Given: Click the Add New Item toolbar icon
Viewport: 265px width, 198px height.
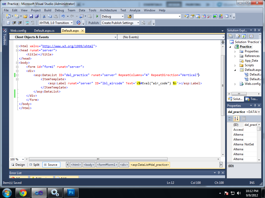Looking at the screenshot, I should (x=17, y=16).
